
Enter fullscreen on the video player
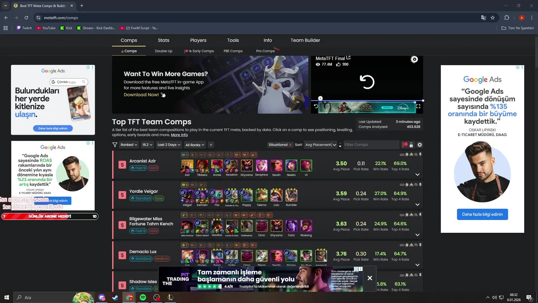(x=418, y=106)
